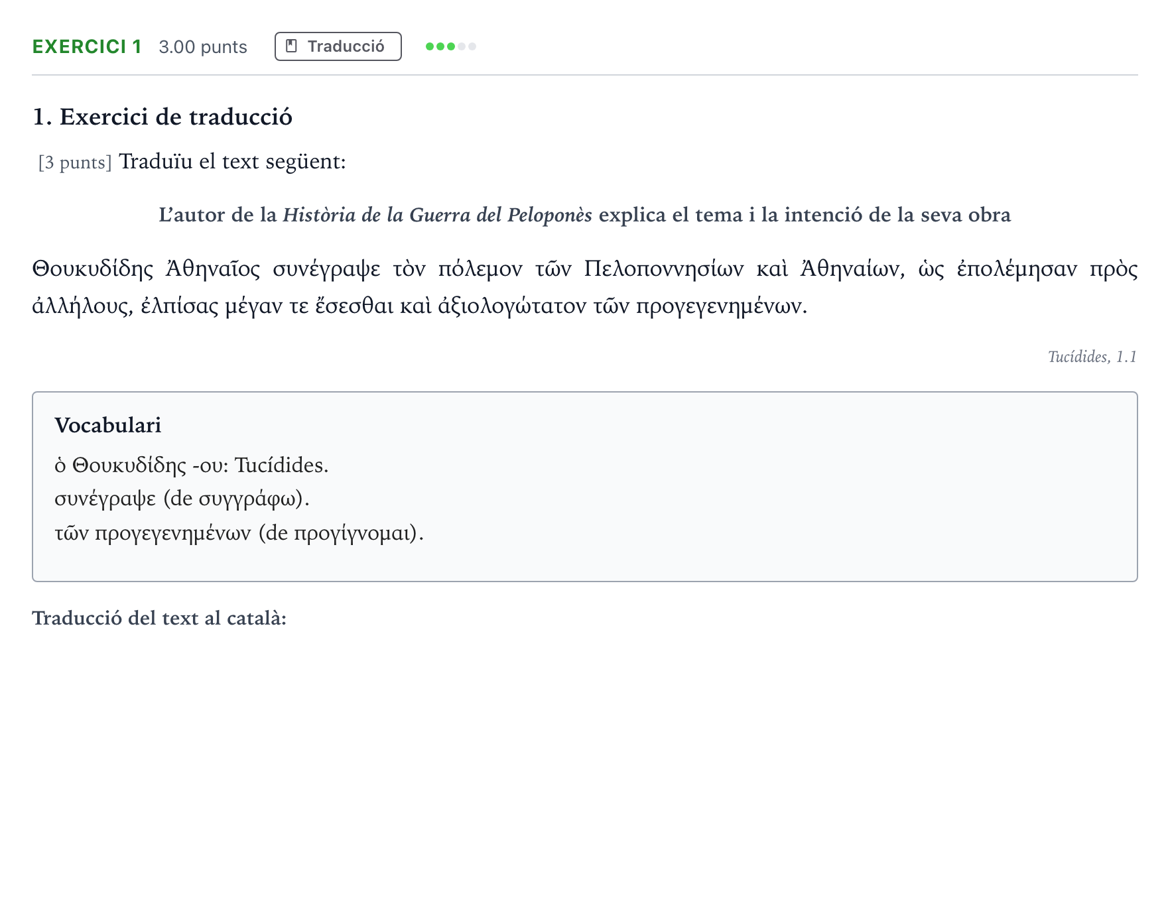Image resolution: width=1170 pixels, height=923 pixels.
Task: Click the [3 punts] marker
Action: [x=75, y=162]
